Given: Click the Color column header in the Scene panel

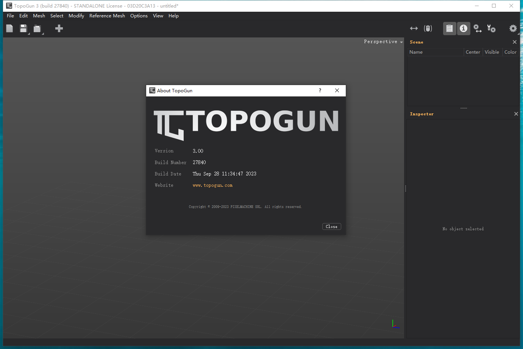Looking at the screenshot, I should pos(511,52).
